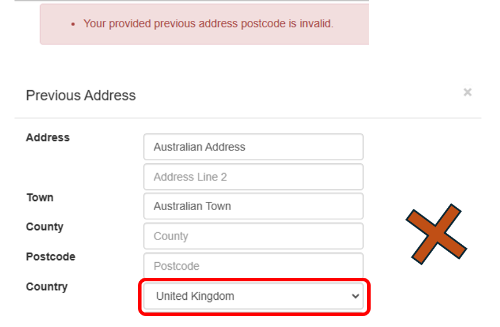Click the Country dropdown chevron arrow
Viewport: 500px width, 327px height.
356,296
